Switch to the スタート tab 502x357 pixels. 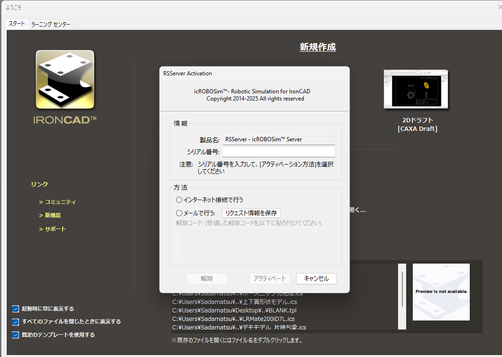(17, 24)
